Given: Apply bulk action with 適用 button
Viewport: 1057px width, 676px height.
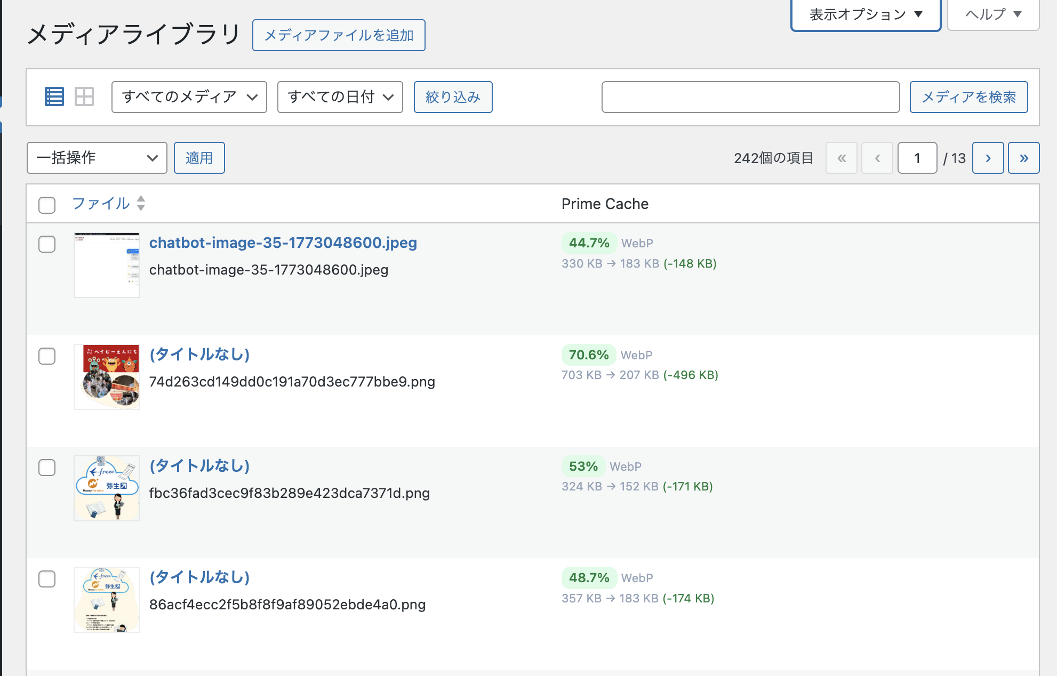Looking at the screenshot, I should tap(199, 158).
